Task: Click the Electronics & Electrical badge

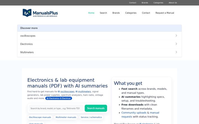Action: [x=59, y=98]
